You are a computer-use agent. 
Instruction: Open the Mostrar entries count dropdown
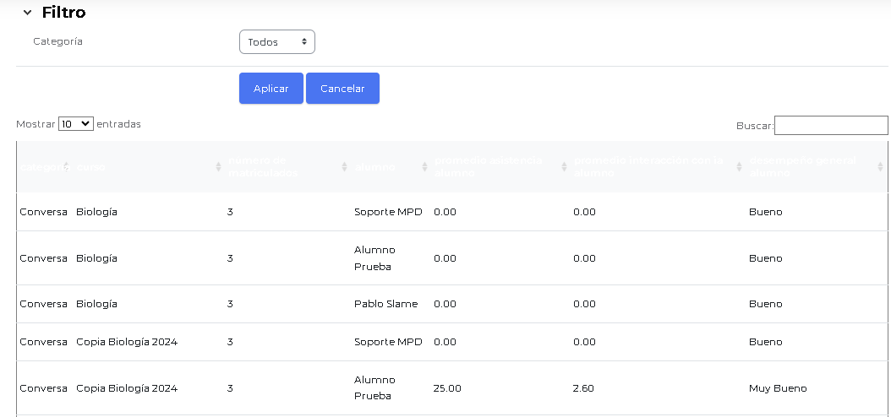tap(75, 124)
